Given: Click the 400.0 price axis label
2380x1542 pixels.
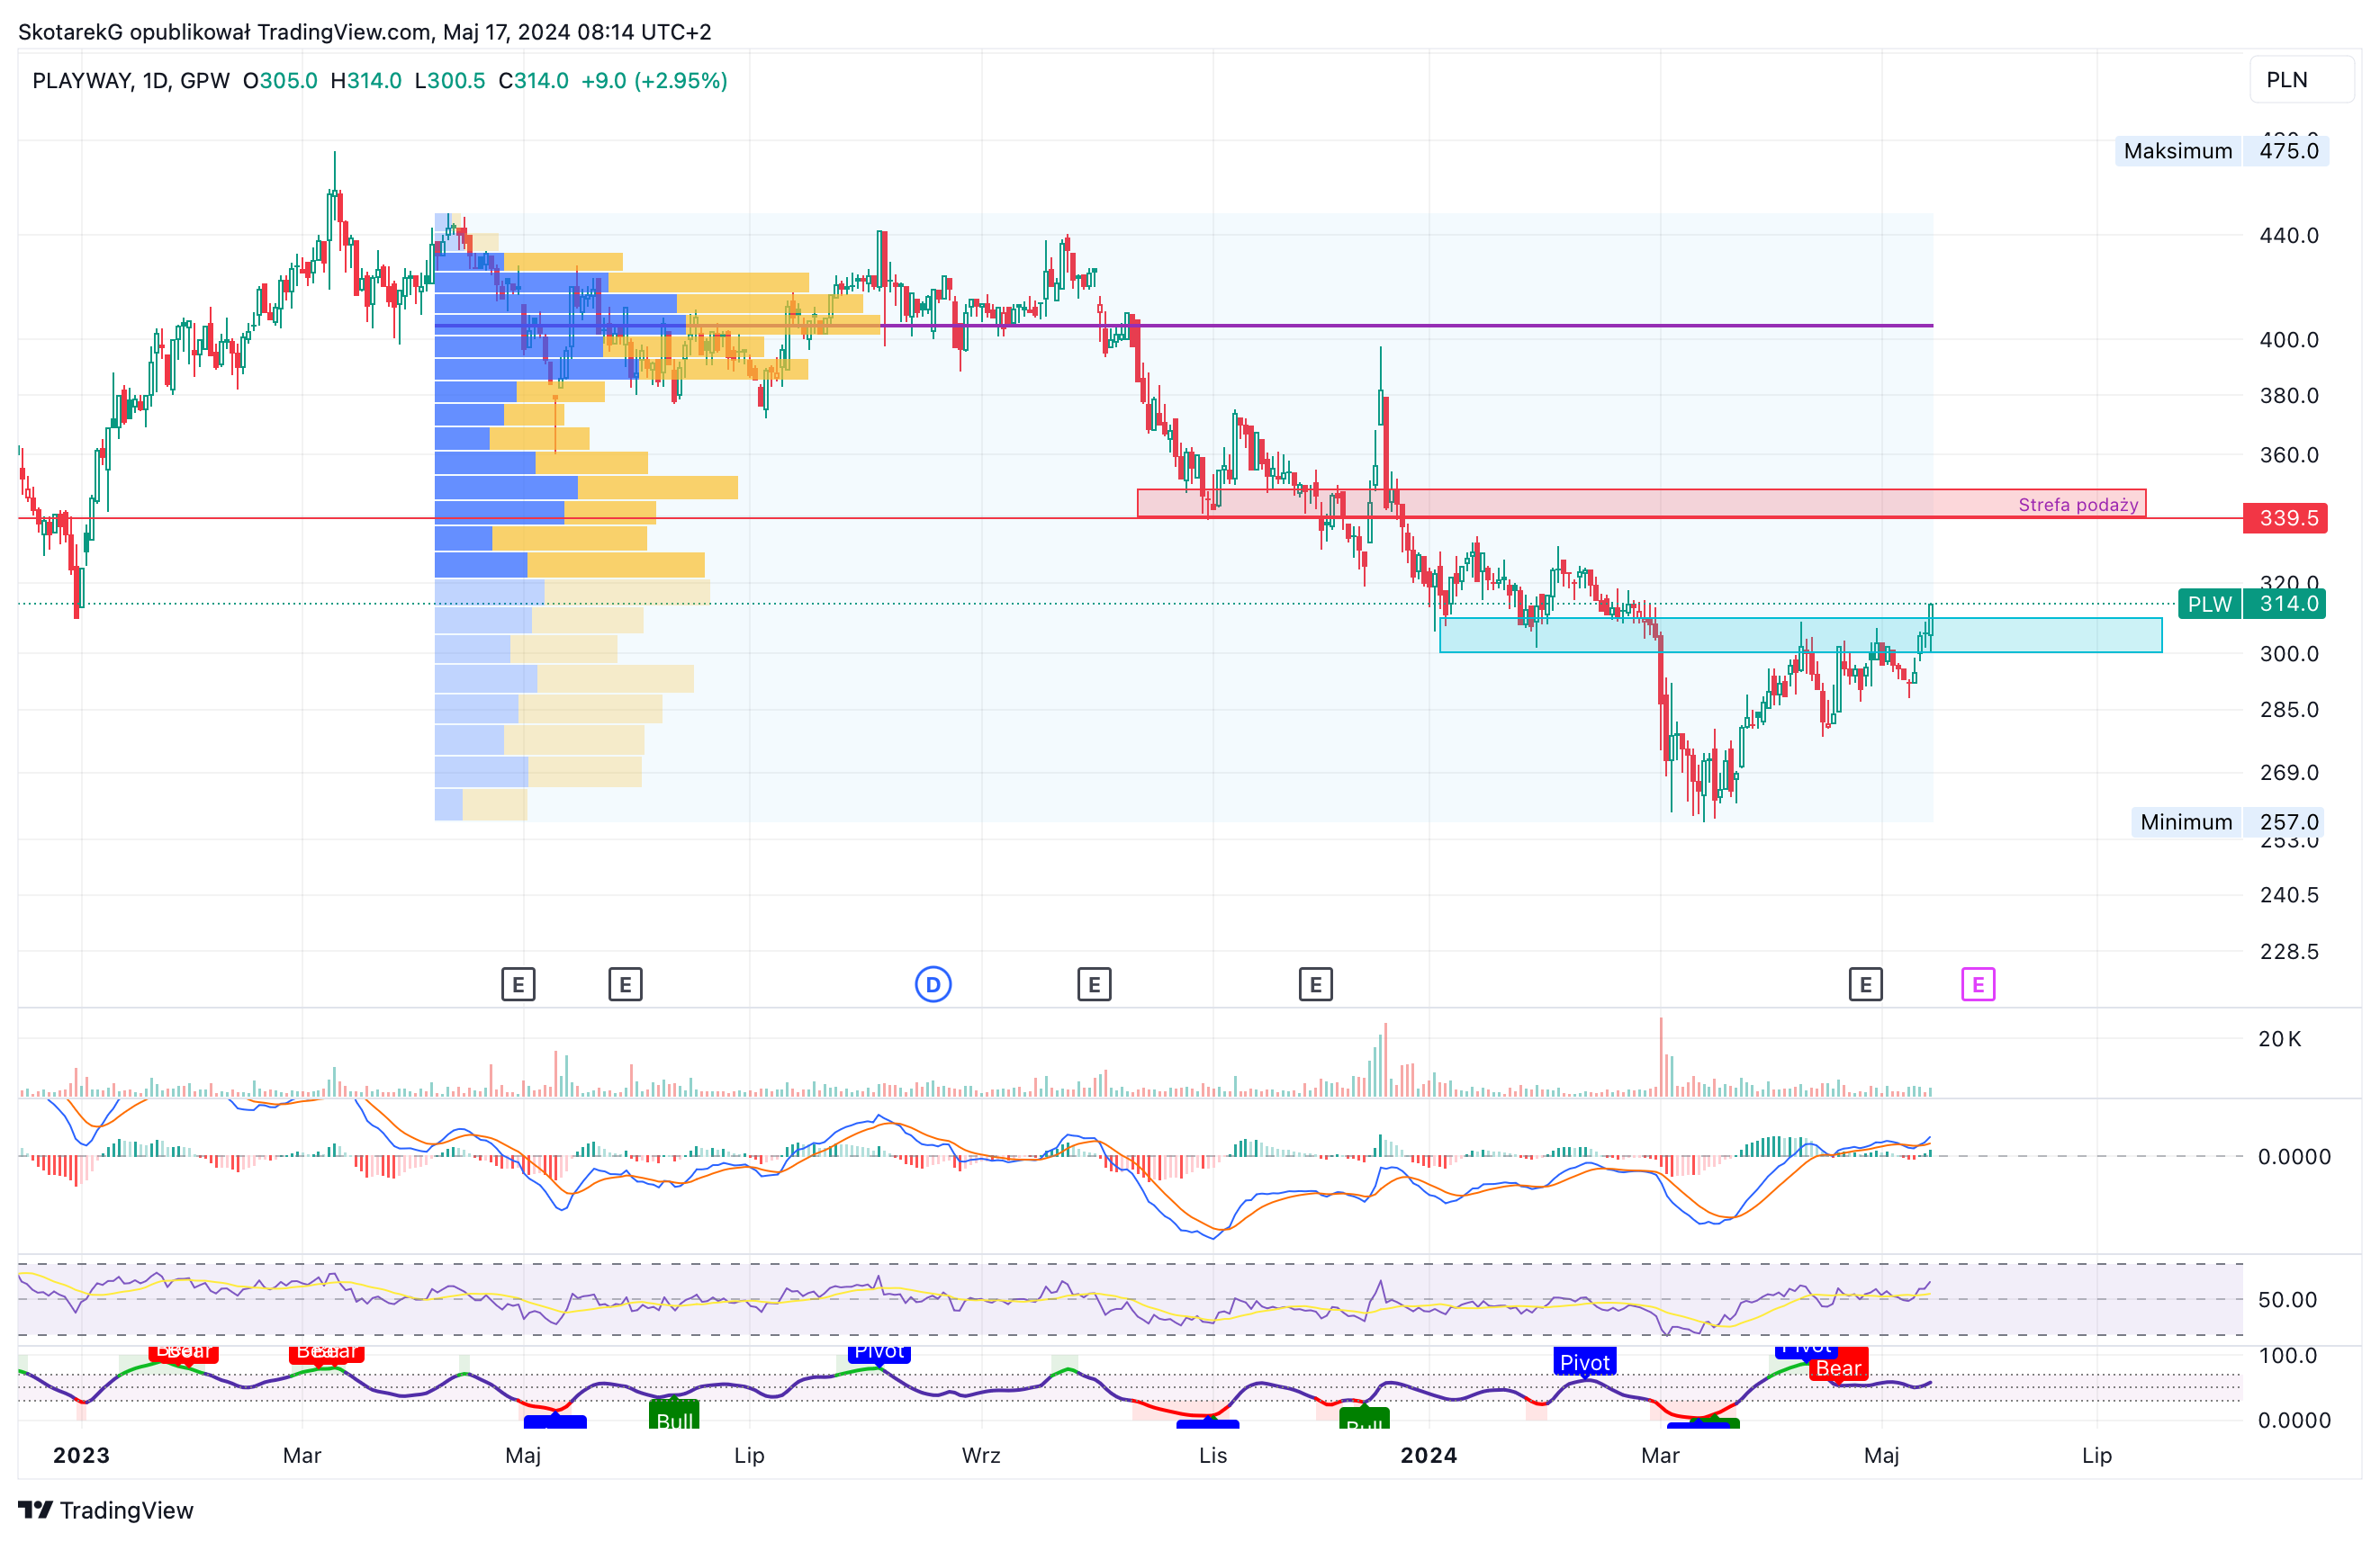Looking at the screenshot, I should [x=2289, y=340].
